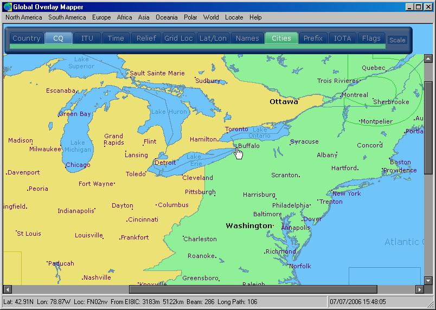Click the Pittsburgh city label

click(x=200, y=192)
